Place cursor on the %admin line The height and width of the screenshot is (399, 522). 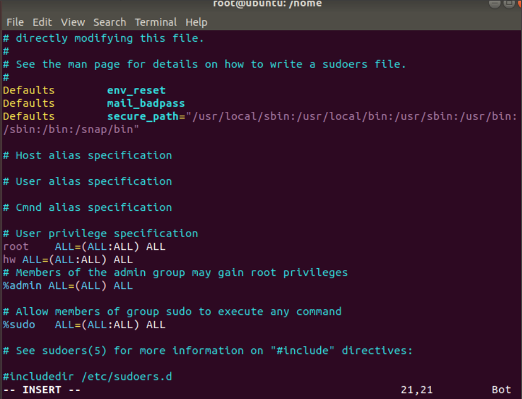pos(68,285)
